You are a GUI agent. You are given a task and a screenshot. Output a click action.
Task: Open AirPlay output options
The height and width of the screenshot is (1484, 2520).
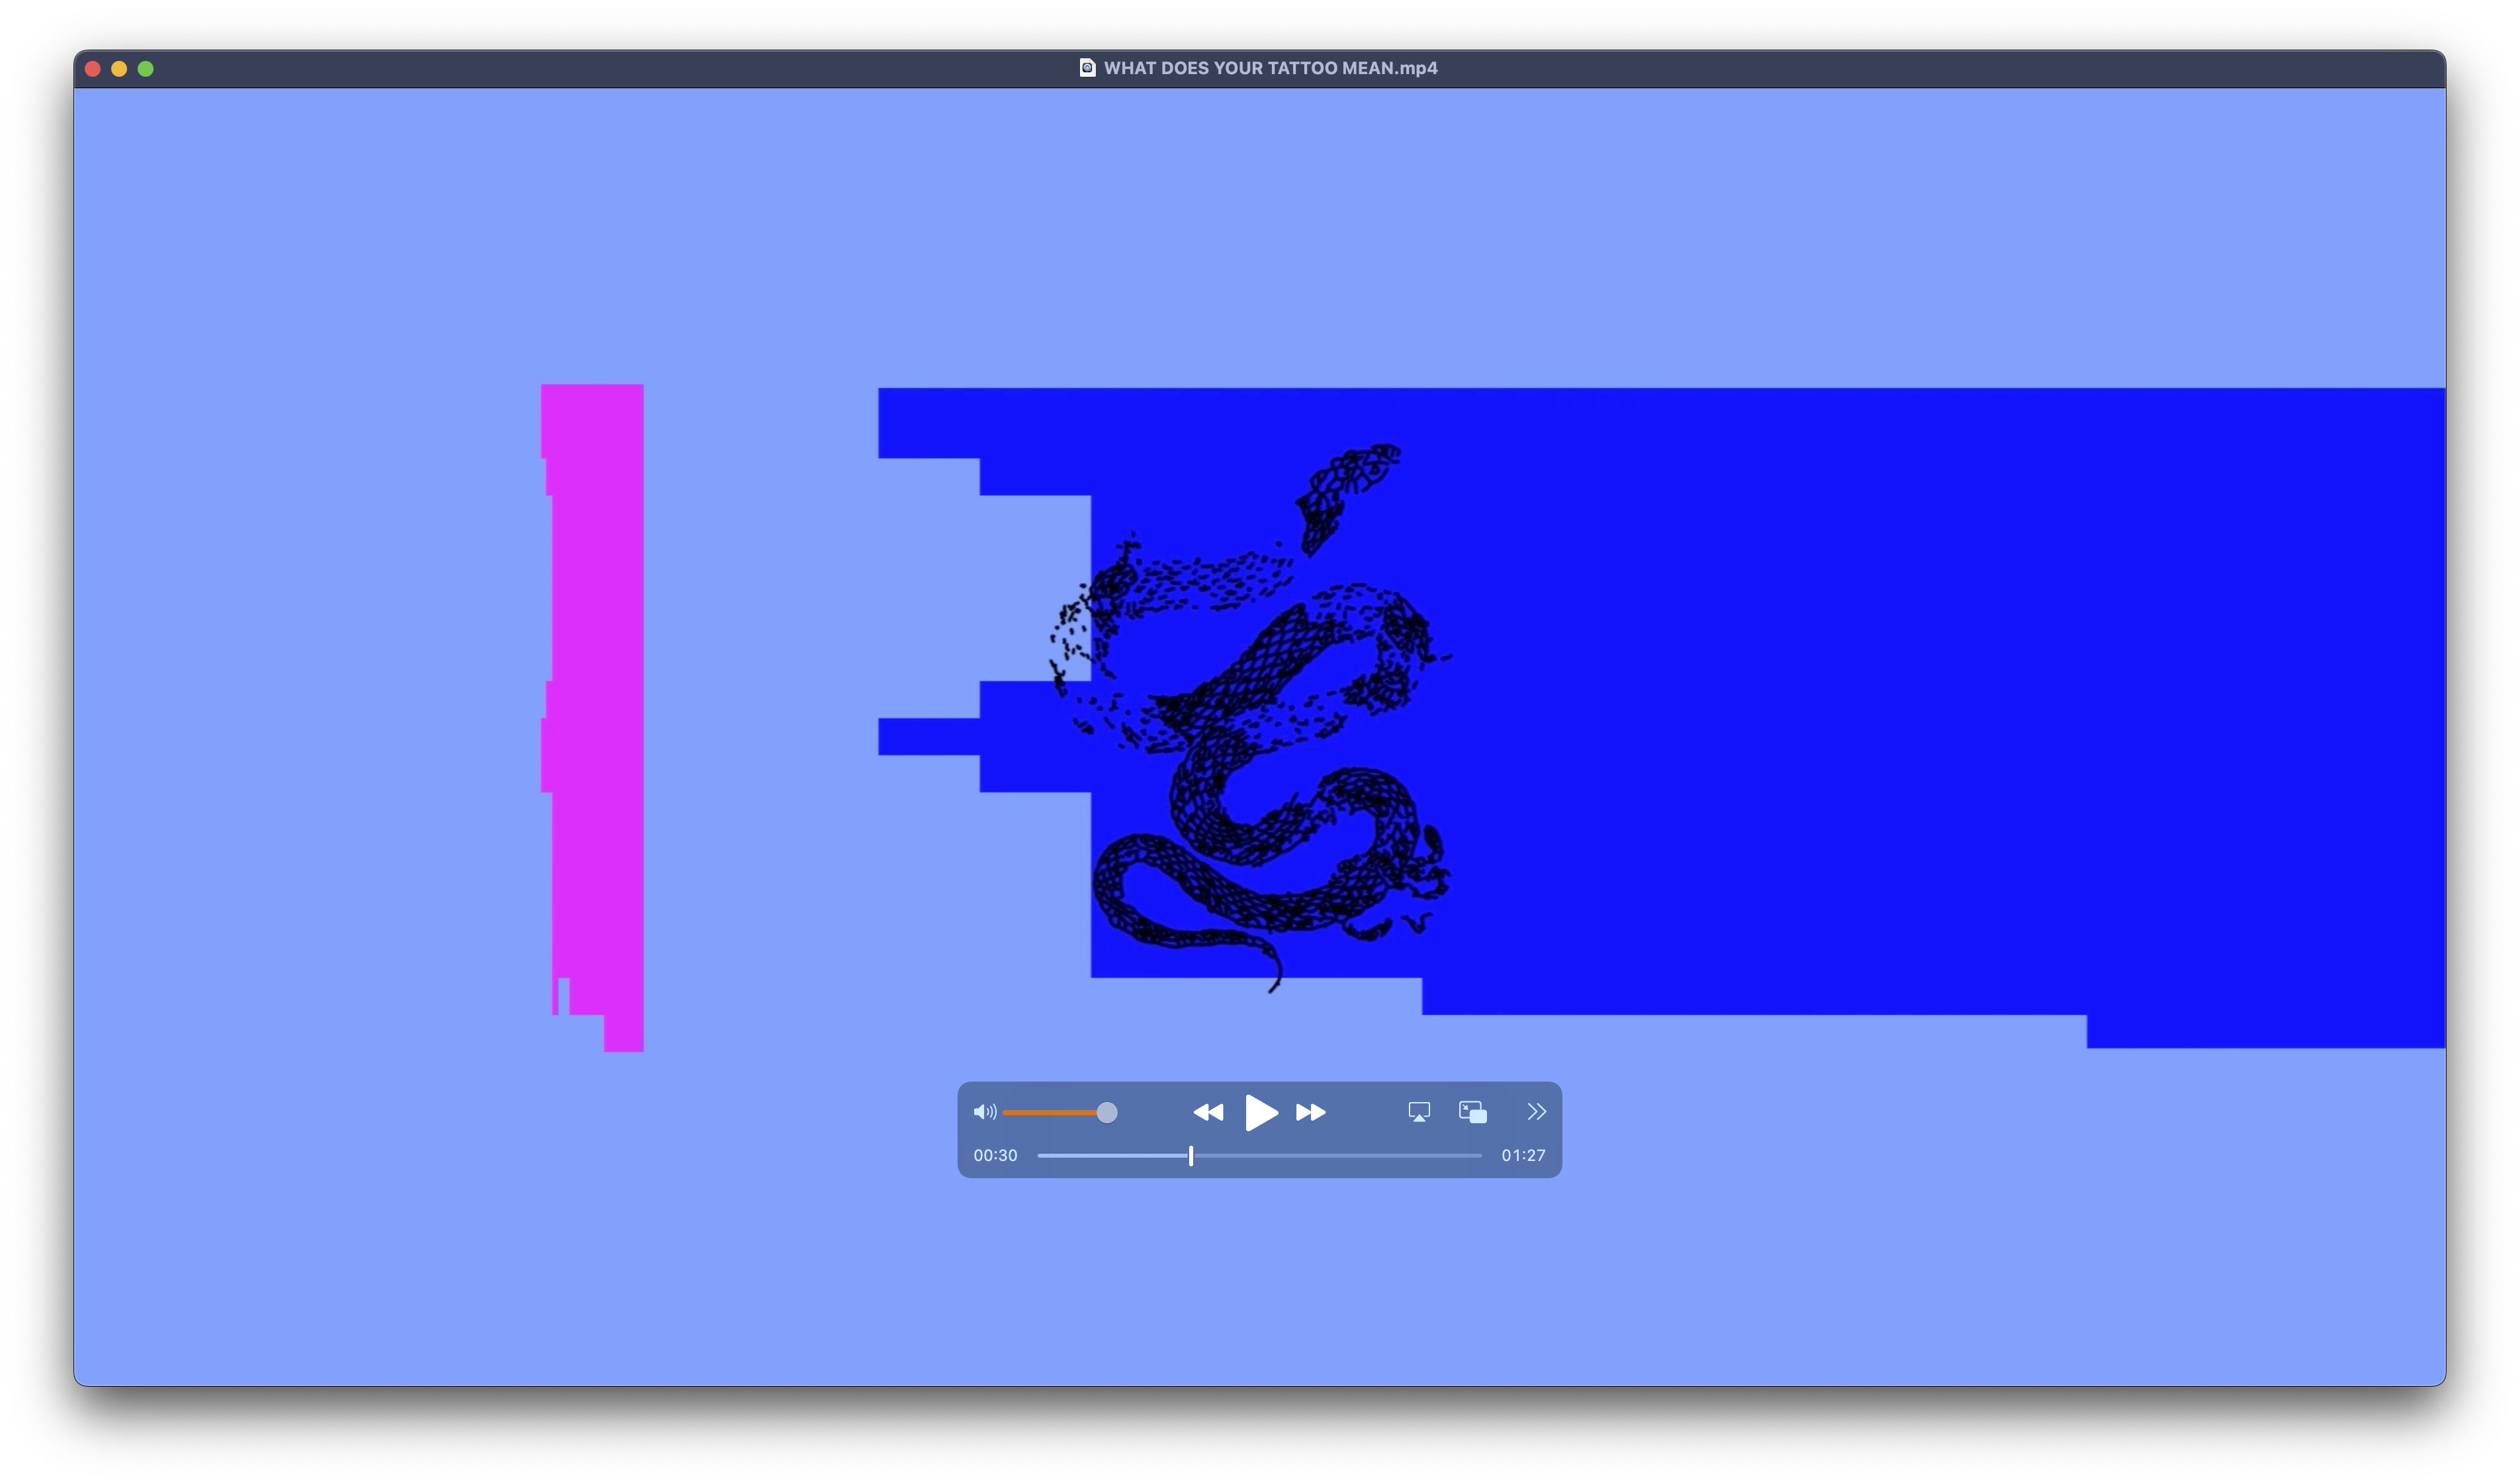pyautogui.click(x=1418, y=1112)
